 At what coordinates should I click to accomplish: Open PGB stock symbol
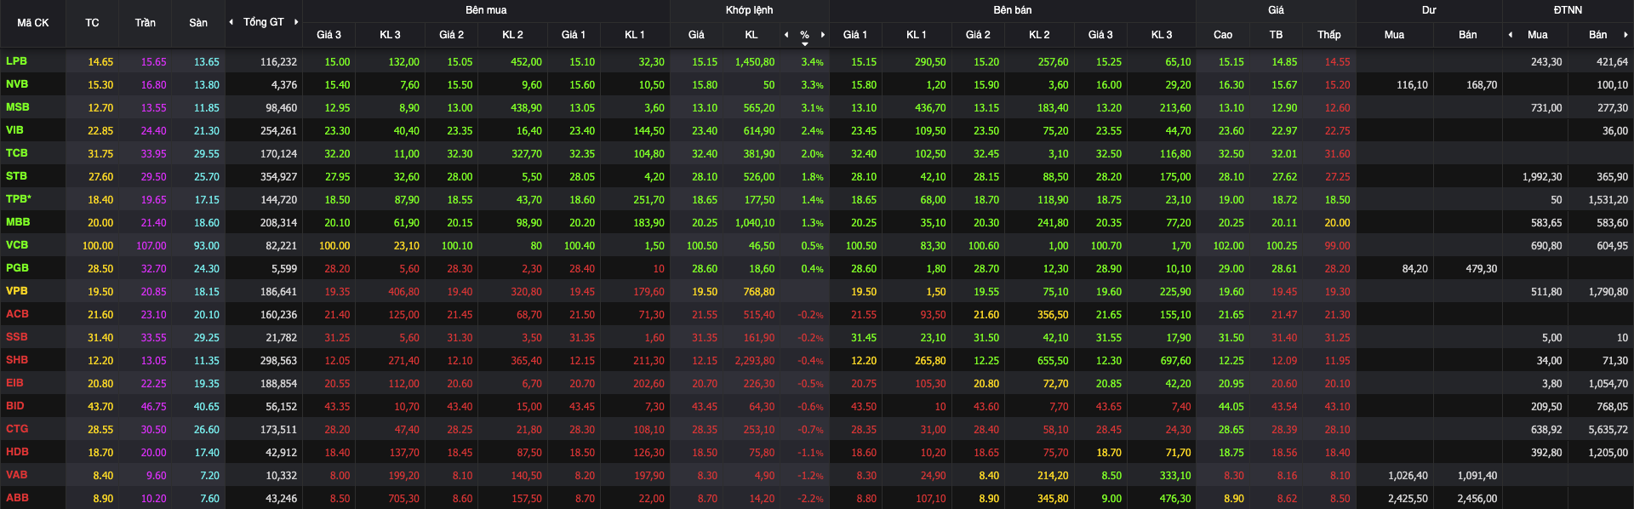[x=17, y=268]
